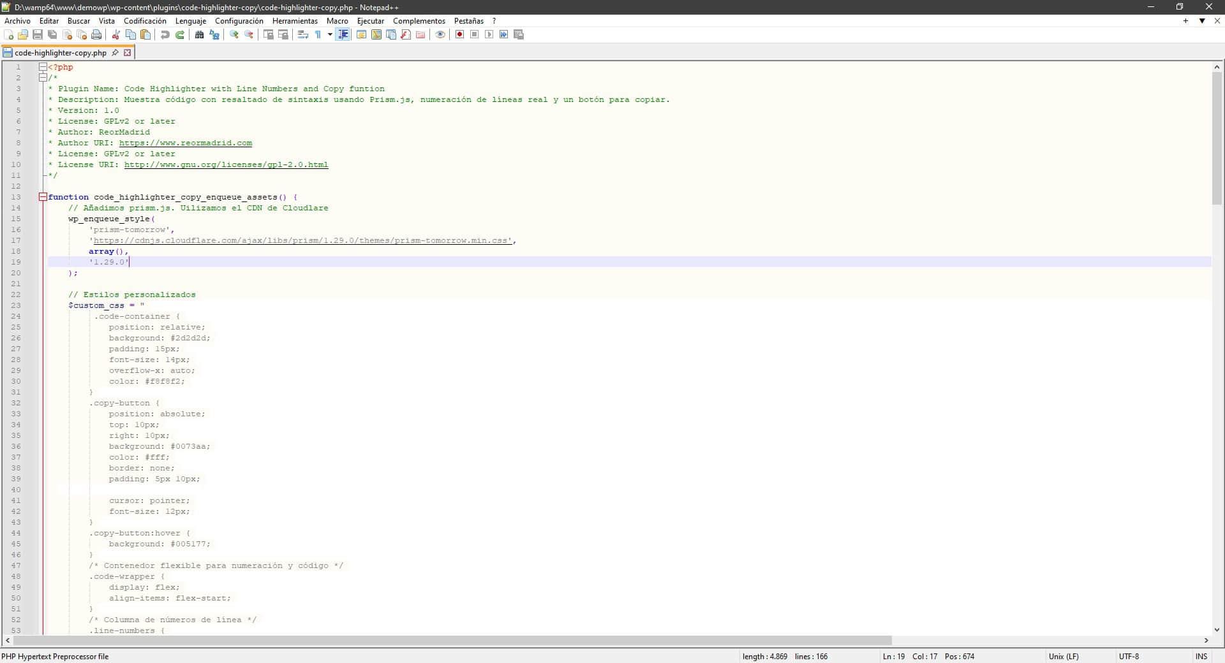Click line number 23 in the margin
Viewport: 1225px width, 663px height.
point(16,305)
